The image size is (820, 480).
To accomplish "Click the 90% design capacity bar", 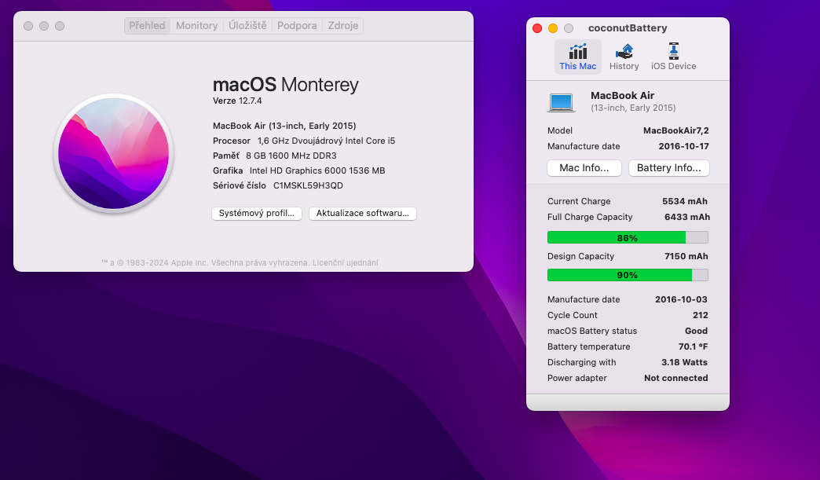I will tap(627, 275).
